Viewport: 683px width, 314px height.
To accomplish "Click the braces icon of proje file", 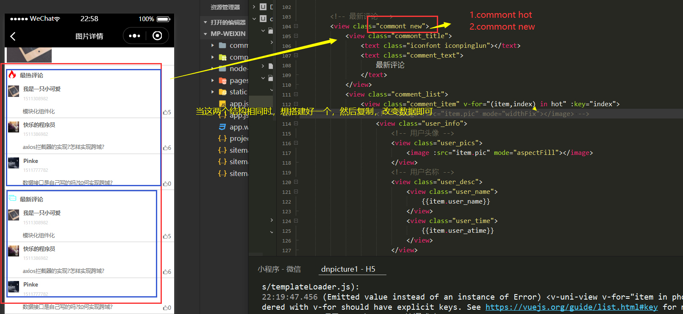I will click(222, 138).
